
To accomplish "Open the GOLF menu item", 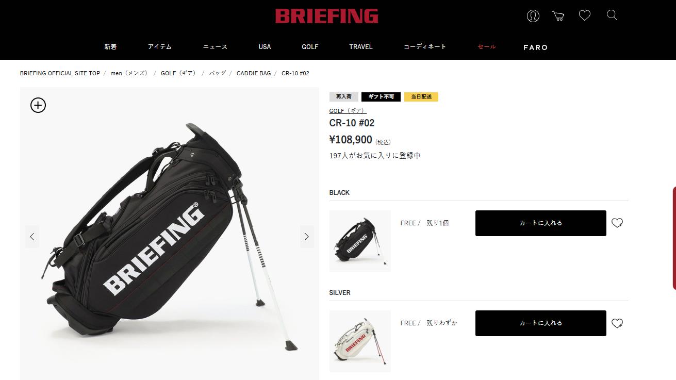I will click(310, 46).
